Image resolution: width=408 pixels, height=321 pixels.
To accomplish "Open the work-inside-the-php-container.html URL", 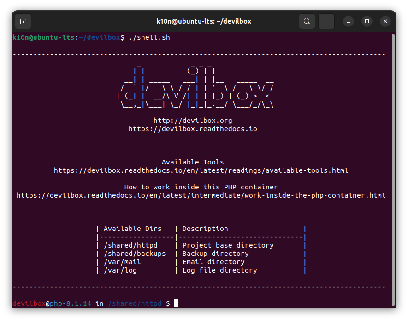I will point(201,195).
